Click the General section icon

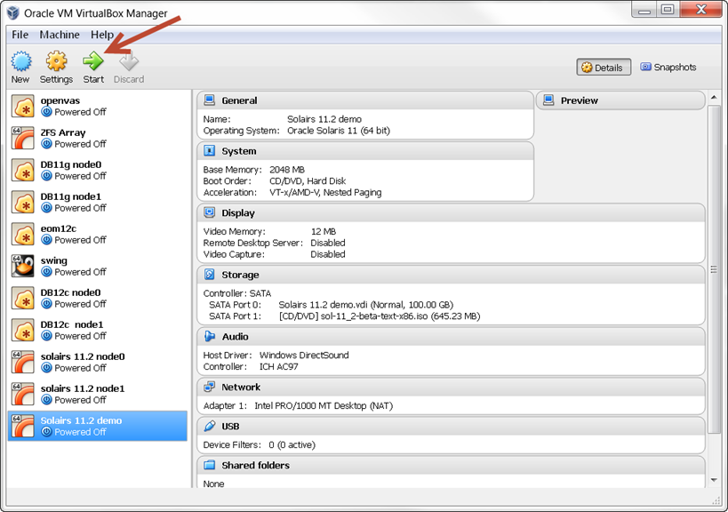[210, 100]
